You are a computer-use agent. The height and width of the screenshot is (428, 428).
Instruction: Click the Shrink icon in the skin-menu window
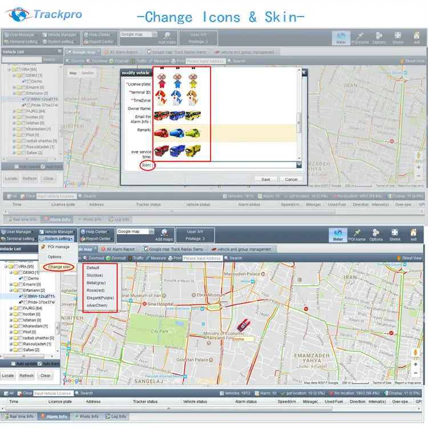click(x=395, y=235)
